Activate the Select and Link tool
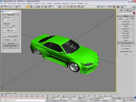136x102 pixels. 10,7
